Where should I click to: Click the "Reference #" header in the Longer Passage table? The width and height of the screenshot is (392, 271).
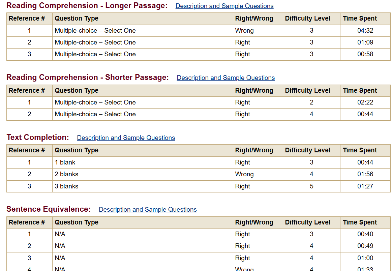pyautogui.click(x=27, y=19)
